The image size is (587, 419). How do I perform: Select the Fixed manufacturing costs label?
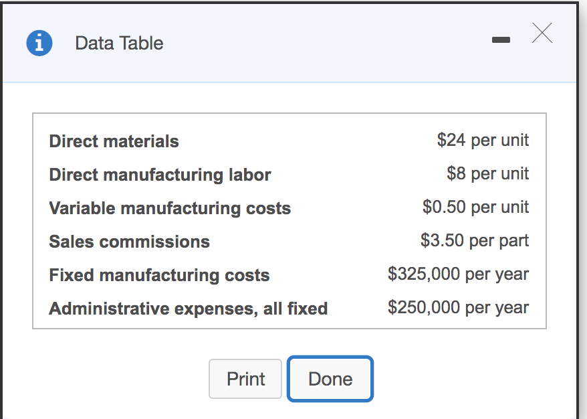[159, 275]
